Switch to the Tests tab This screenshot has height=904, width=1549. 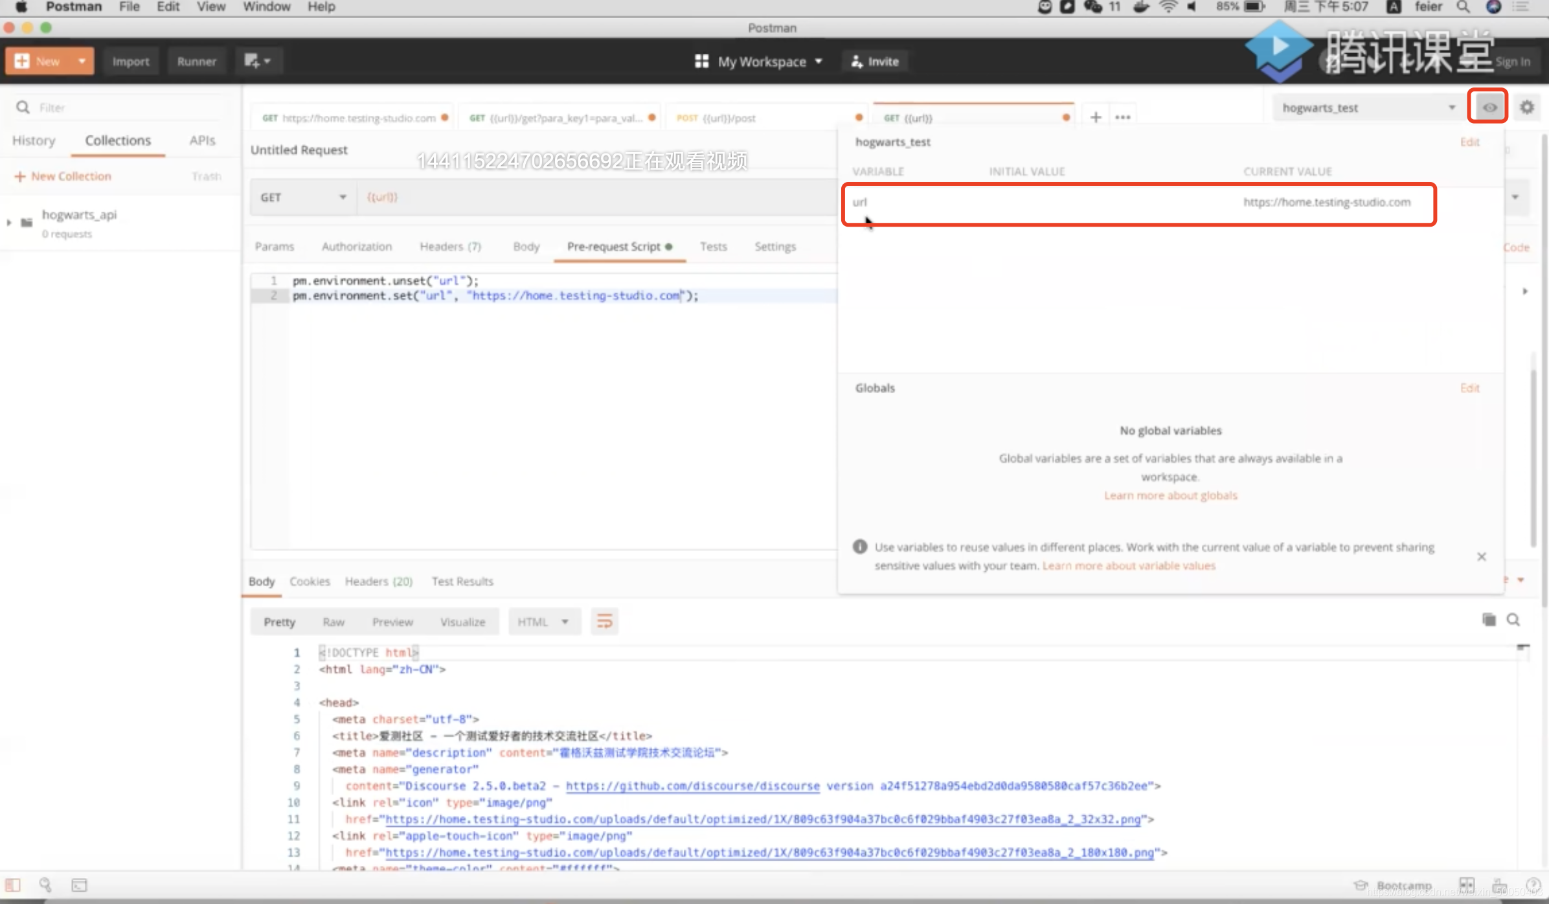713,246
